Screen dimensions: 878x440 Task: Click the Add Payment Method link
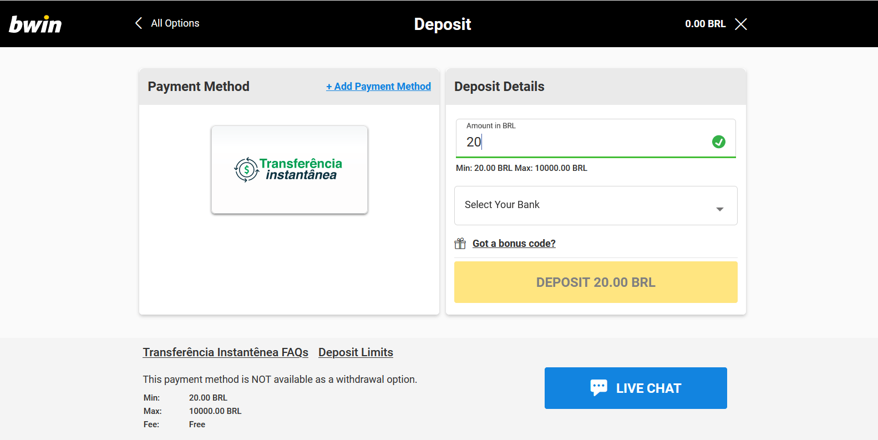pyautogui.click(x=378, y=87)
